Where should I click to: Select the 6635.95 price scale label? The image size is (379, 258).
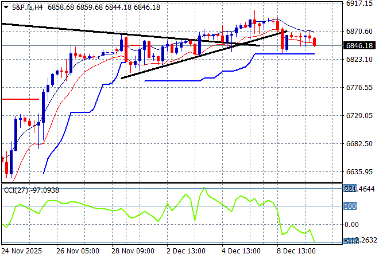point(359,172)
